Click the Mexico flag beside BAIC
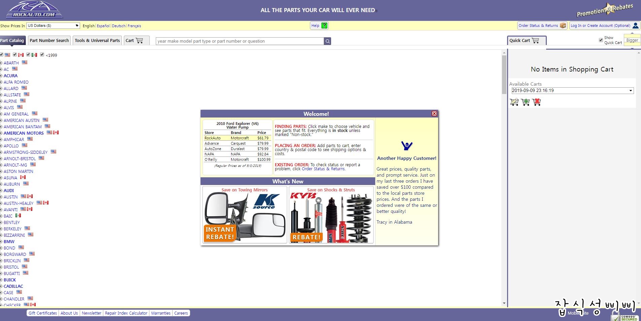 (18, 216)
